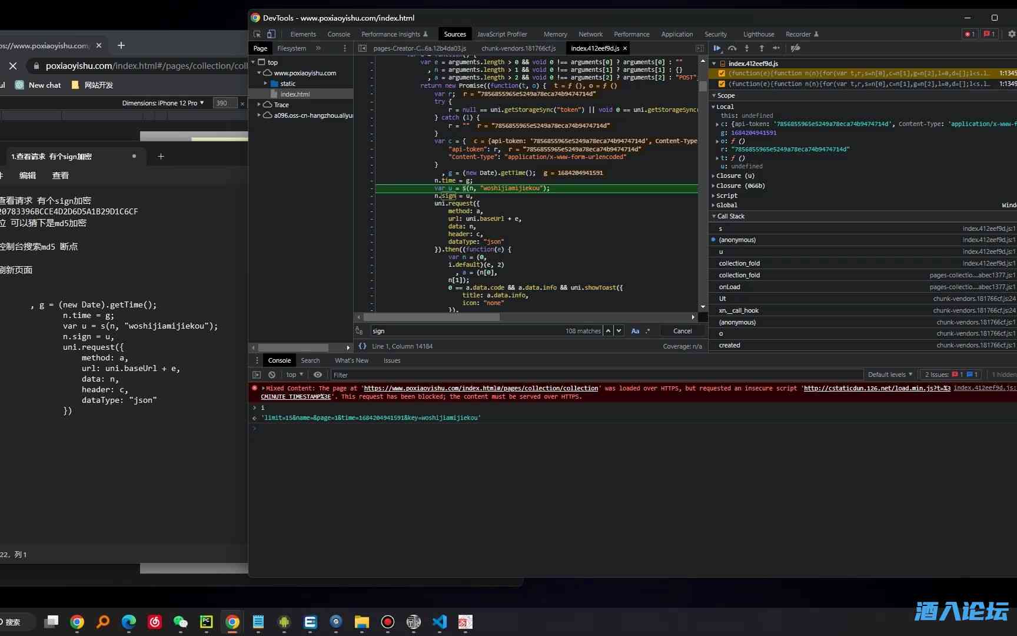Switch to the Network tab
The height and width of the screenshot is (636, 1017).
click(x=590, y=34)
